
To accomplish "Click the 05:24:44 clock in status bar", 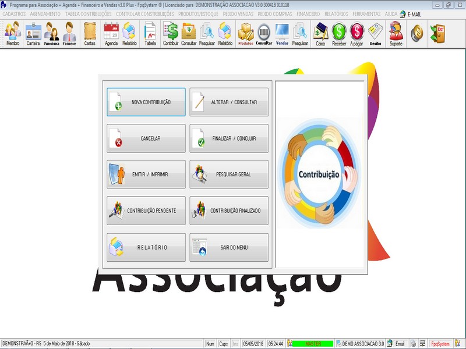I will [x=276, y=344].
